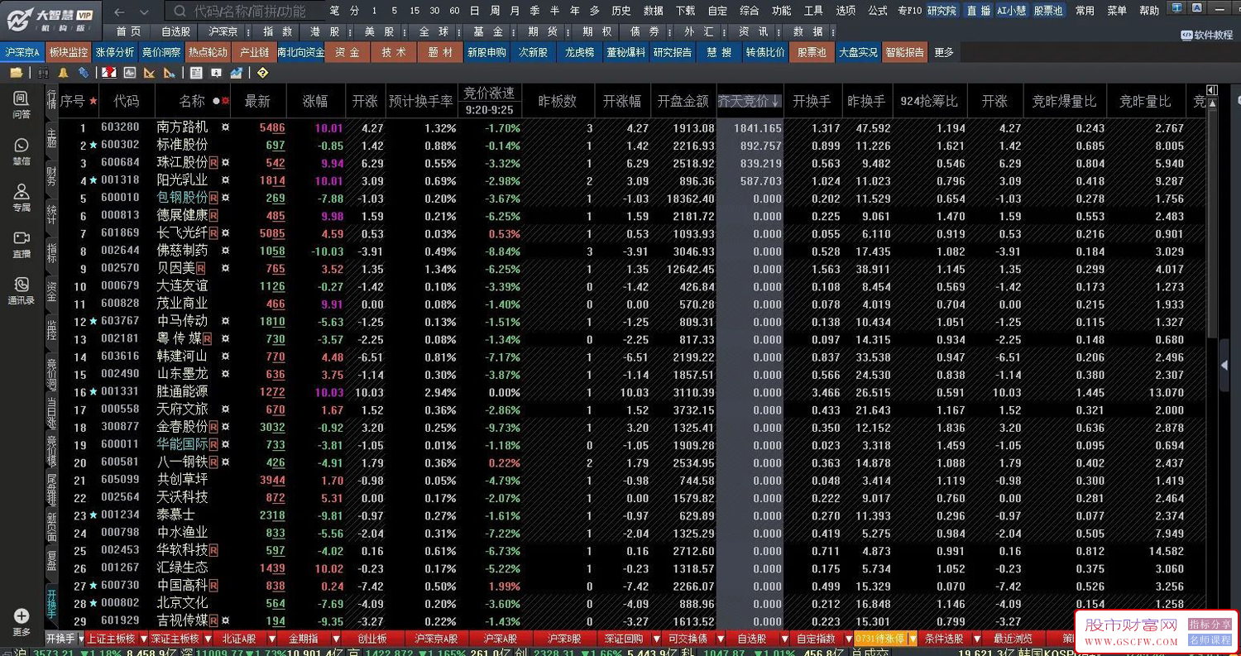Open the rising trend chart toolbar icon

click(x=237, y=73)
